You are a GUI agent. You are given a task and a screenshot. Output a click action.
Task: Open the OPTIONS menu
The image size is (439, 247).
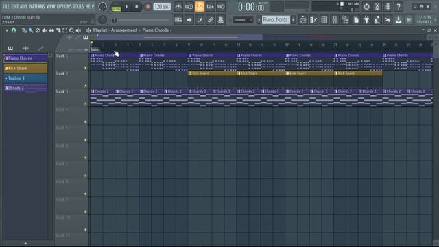pos(64,6)
